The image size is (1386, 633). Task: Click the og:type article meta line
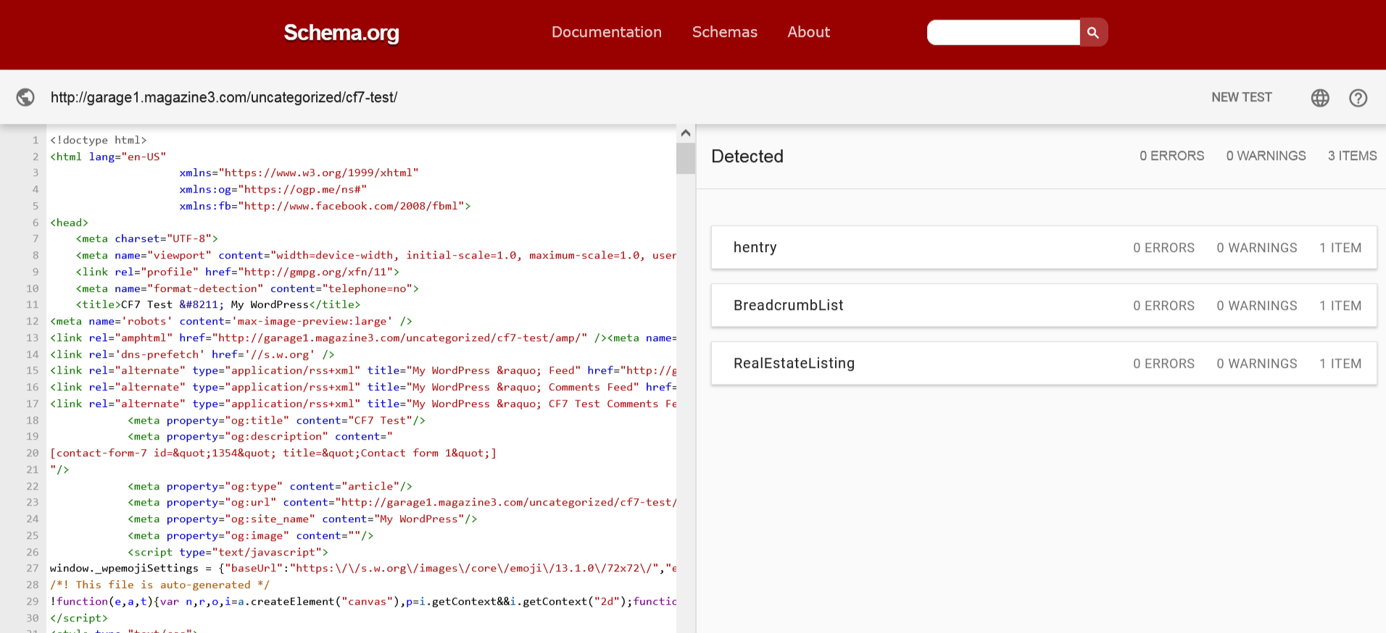[x=270, y=486]
